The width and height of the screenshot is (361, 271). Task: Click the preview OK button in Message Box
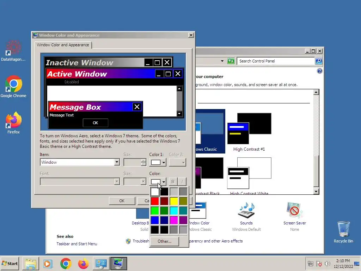click(95, 123)
